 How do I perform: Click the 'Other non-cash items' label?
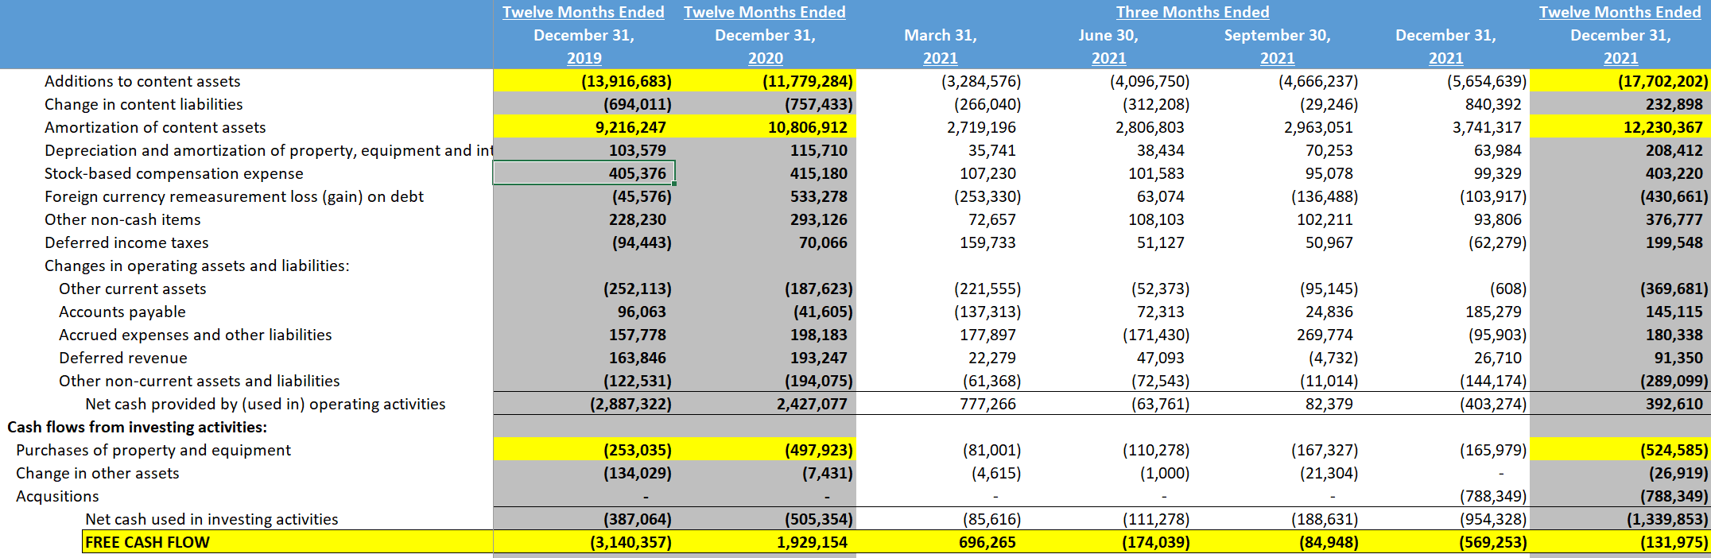pyautogui.click(x=122, y=219)
